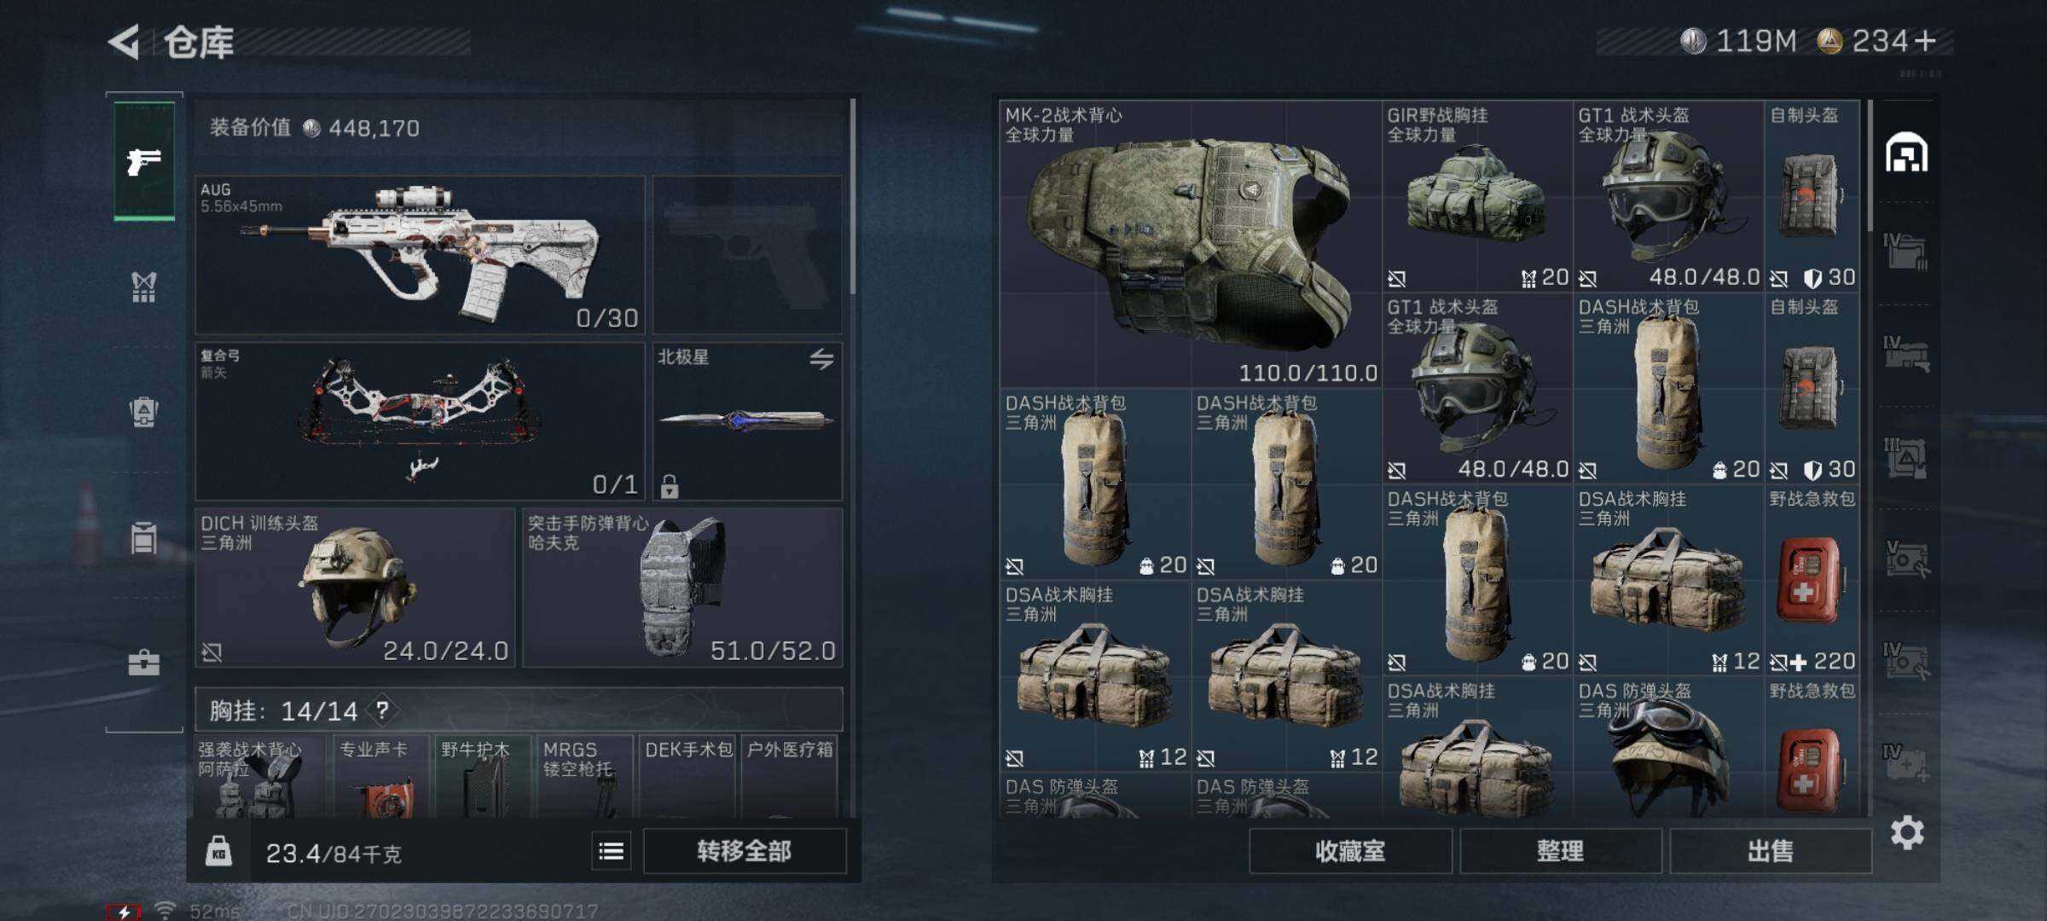The width and height of the screenshot is (2047, 921).
Task: Open the warehouse home icon on right sidebar
Action: pyautogui.click(x=1906, y=153)
